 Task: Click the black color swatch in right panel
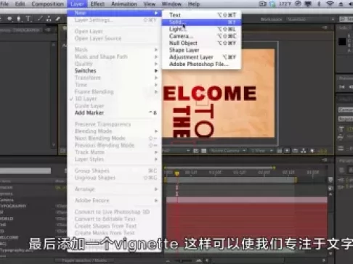coord(342,41)
